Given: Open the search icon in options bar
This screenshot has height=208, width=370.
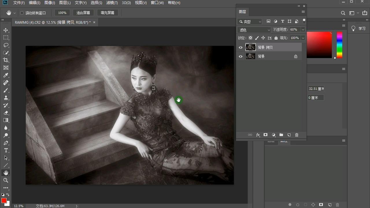Looking at the screenshot, I should click(x=343, y=13).
